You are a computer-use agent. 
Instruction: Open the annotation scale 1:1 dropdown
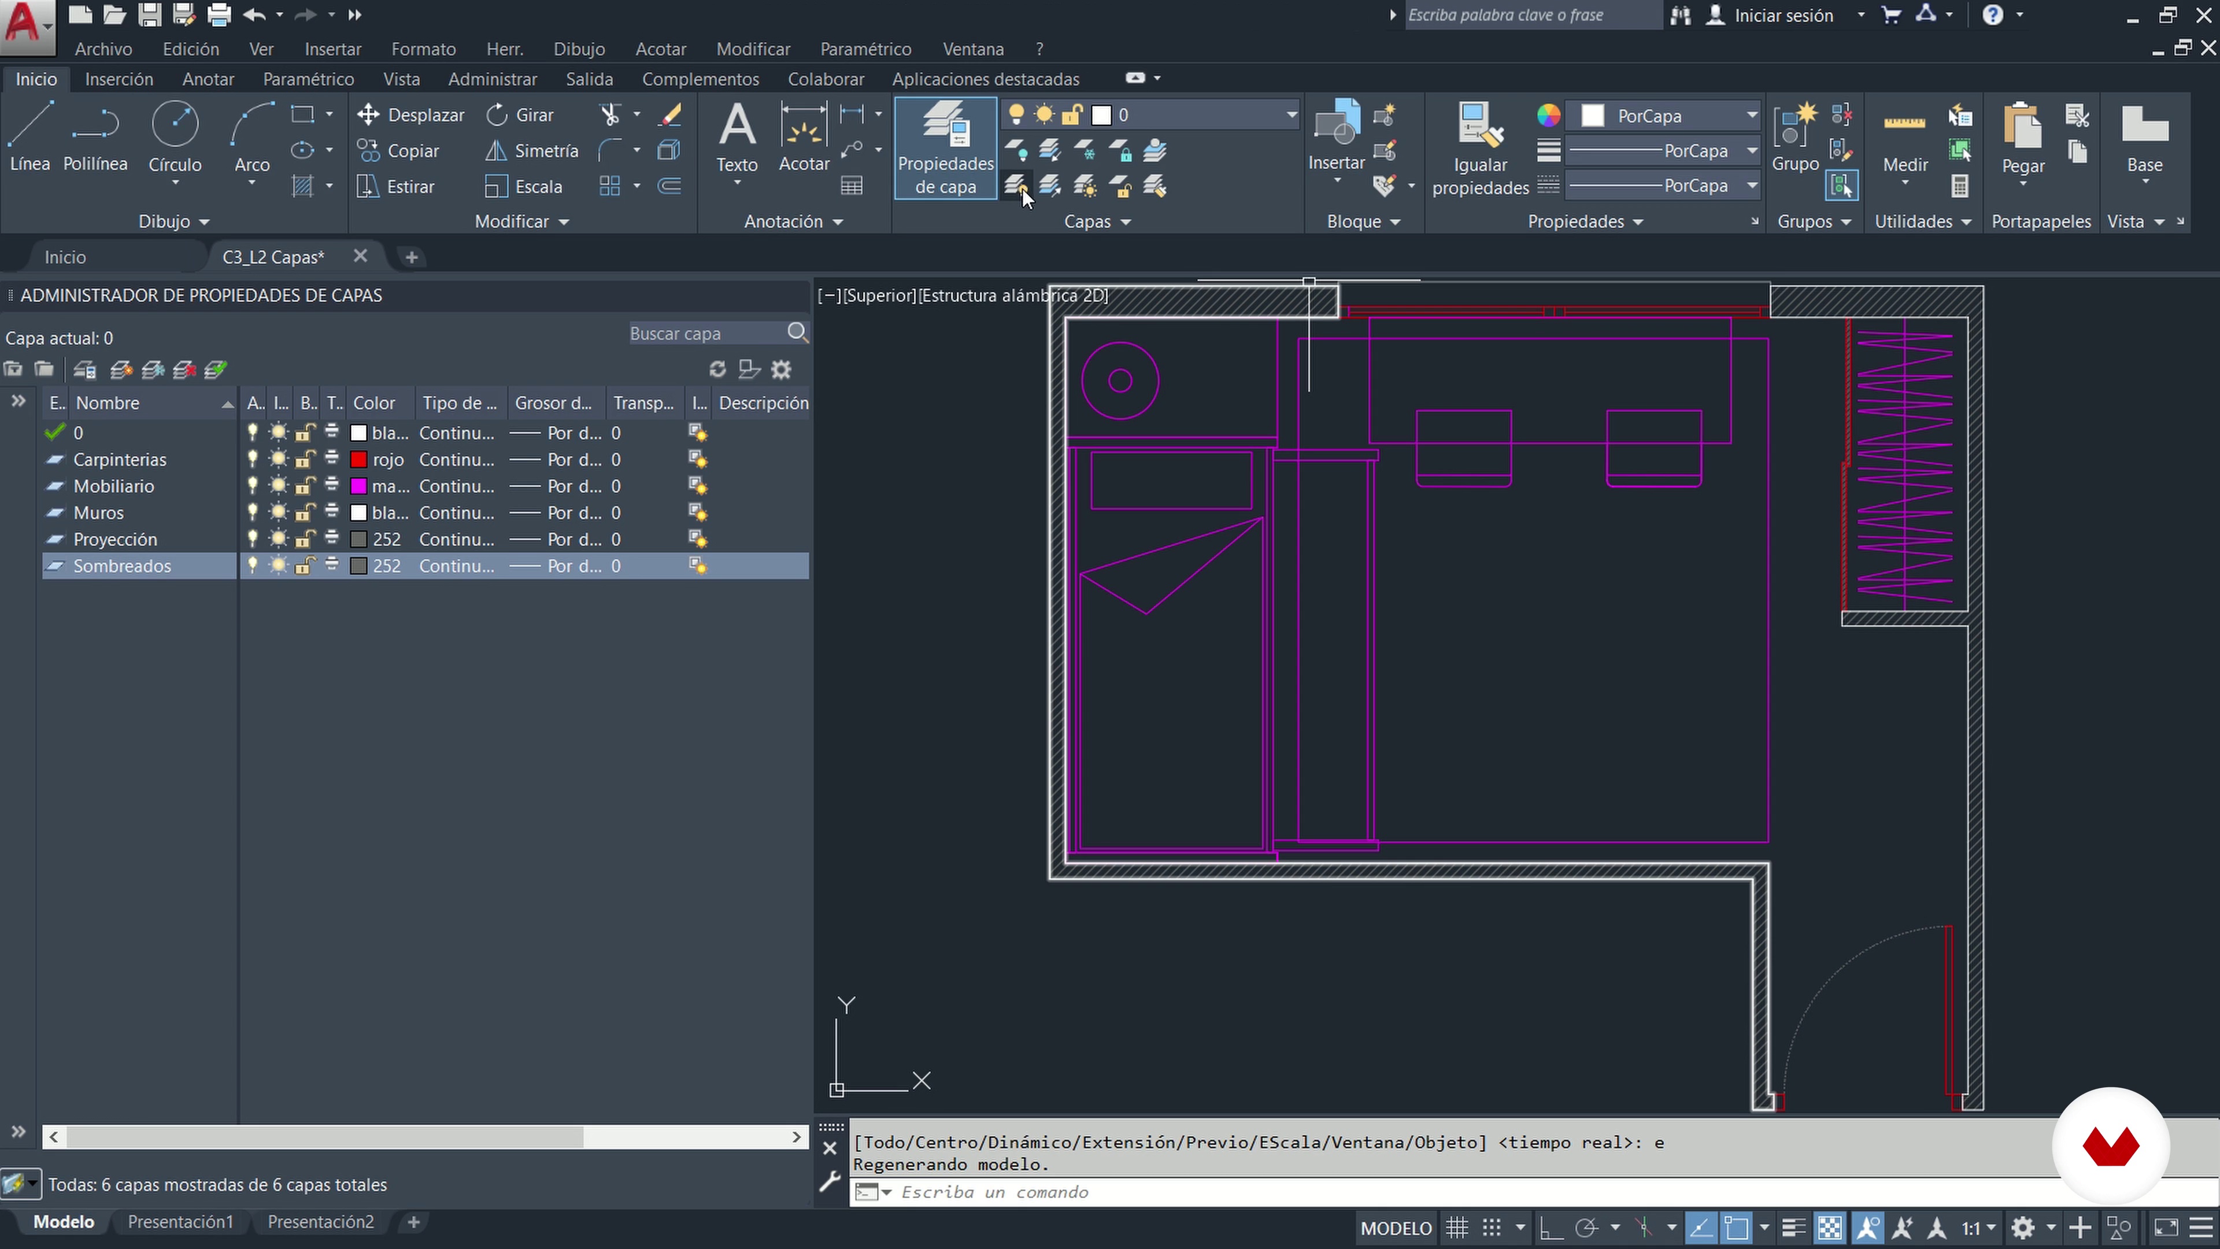tap(1979, 1228)
